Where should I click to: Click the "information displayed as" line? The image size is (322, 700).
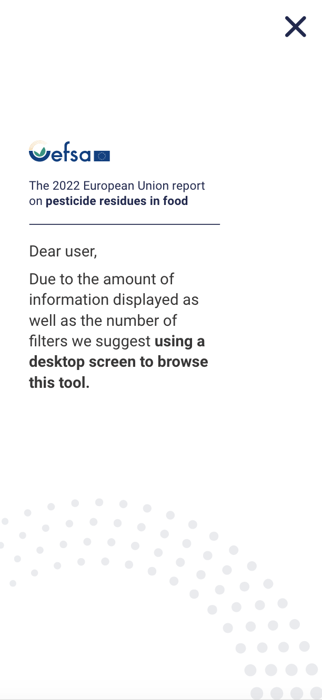pos(114,300)
